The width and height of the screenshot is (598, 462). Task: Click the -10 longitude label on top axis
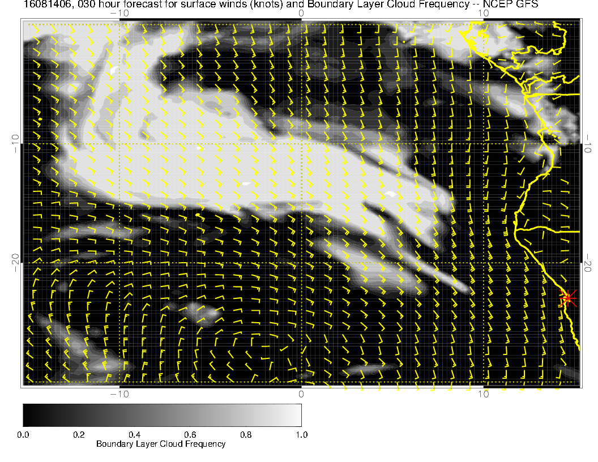[x=119, y=13]
